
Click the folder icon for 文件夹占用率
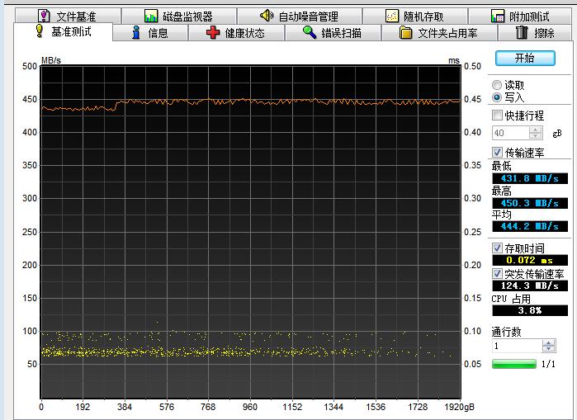406,33
